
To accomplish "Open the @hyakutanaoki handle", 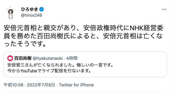I will (x=48, y=58).
